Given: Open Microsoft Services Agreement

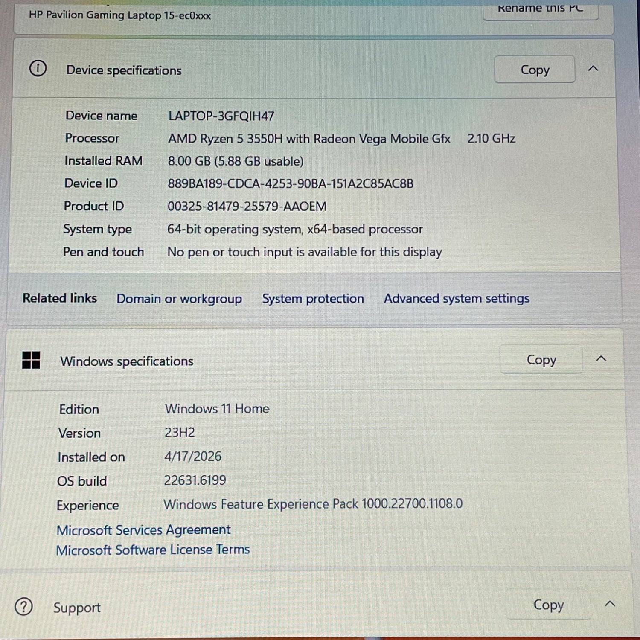Looking at the screenshot, I should coord(143,530).
